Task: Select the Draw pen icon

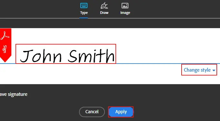Action: 104,5
